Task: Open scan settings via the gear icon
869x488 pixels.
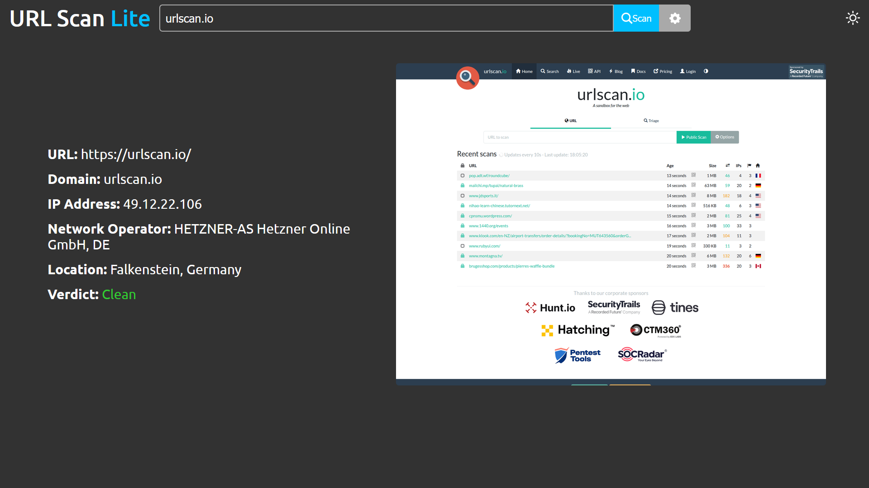Action: (x=675, y=18)
